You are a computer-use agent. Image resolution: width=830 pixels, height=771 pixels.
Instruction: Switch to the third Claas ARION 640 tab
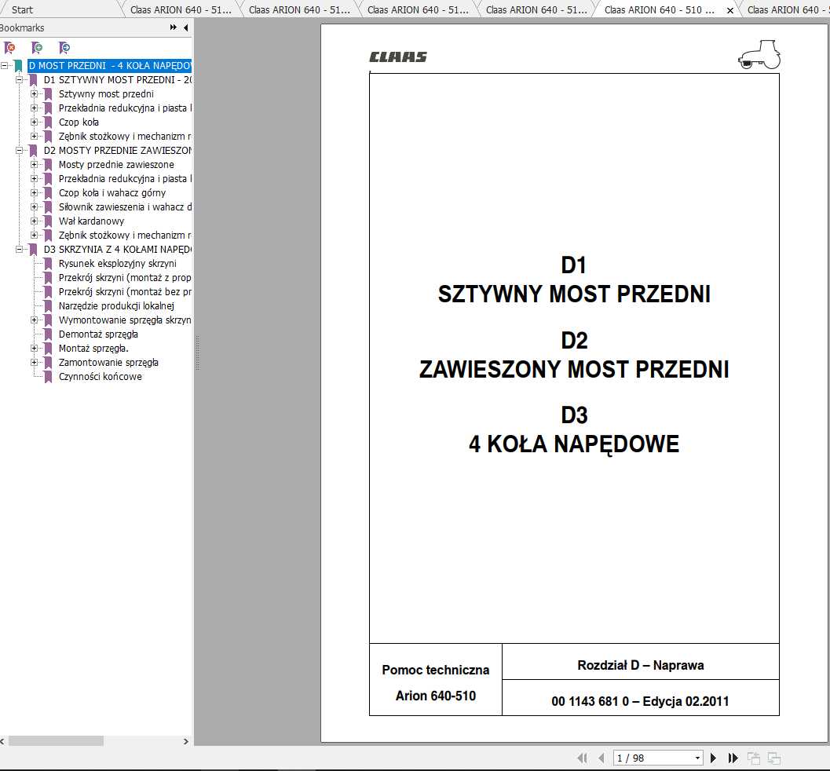coord(418,9)
